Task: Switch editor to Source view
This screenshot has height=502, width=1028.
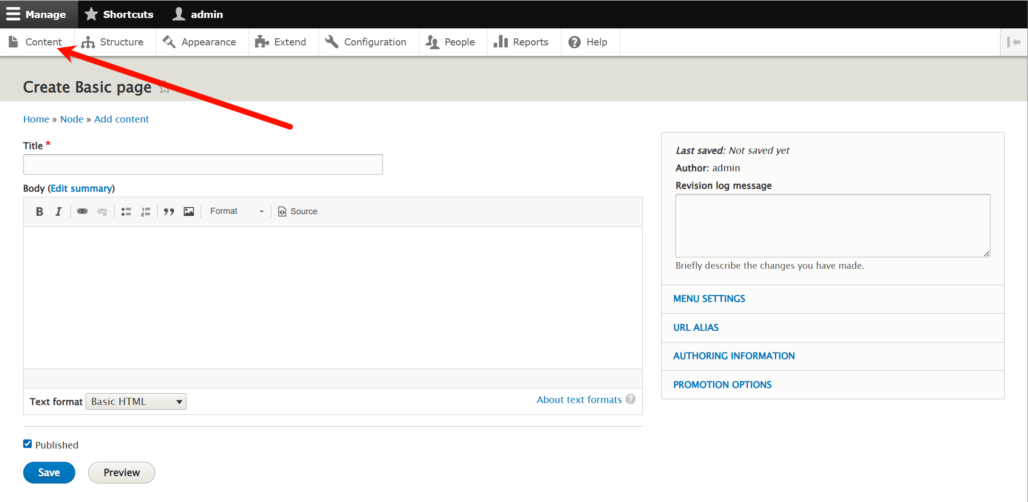Action: tap(298, 211)
